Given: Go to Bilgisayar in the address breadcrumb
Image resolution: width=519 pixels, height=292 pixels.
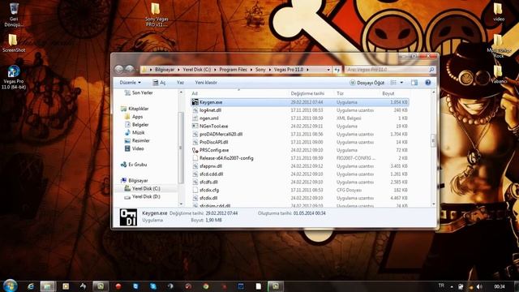Looking at the screenshot, I should (165, 70).
